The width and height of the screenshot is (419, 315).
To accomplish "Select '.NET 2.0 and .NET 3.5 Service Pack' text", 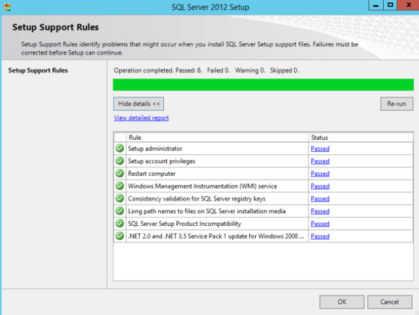I will tap(216, 236).
